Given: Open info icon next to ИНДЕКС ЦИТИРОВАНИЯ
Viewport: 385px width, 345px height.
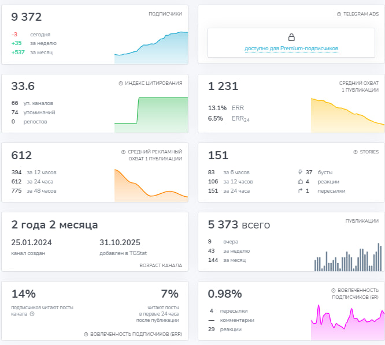Looking at the screenshot, I should point(121,83).
